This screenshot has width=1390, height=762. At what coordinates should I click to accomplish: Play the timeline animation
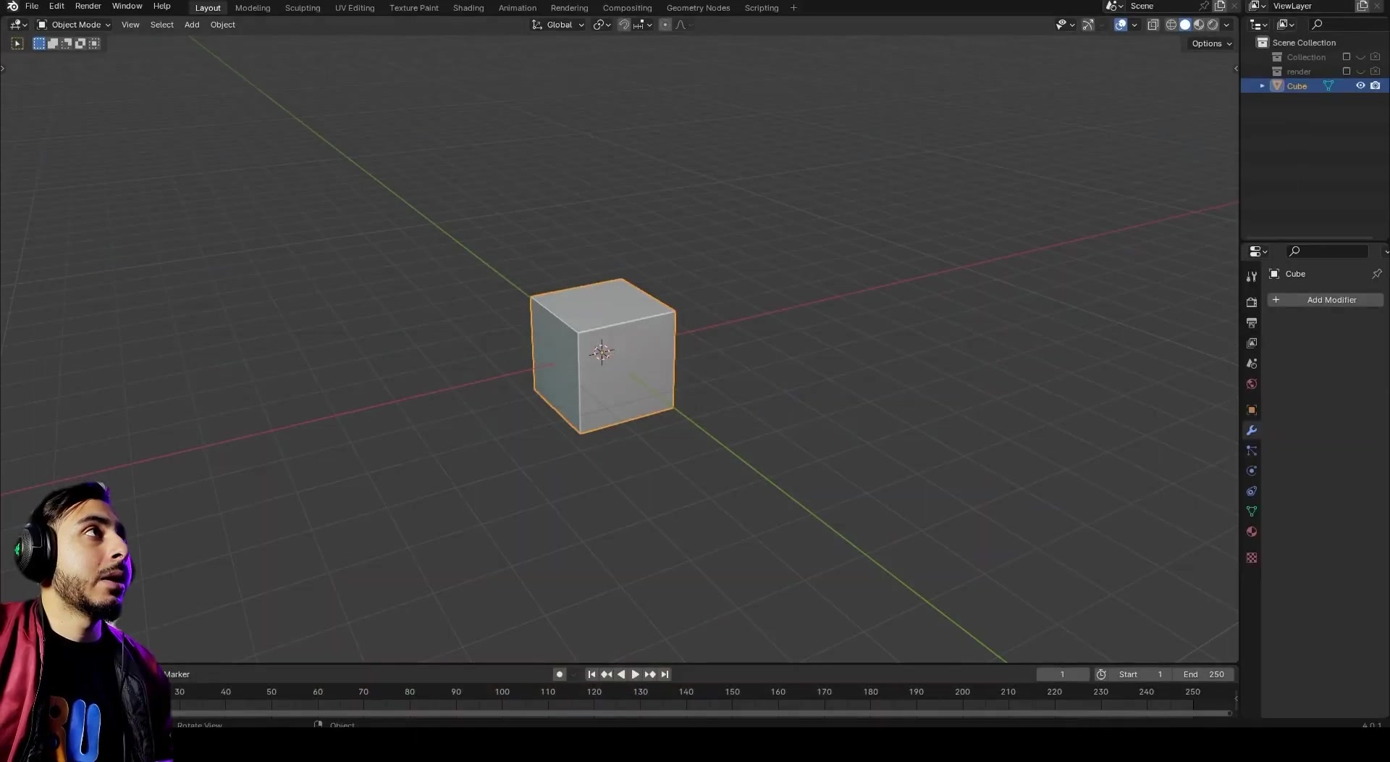pos(636,674)
